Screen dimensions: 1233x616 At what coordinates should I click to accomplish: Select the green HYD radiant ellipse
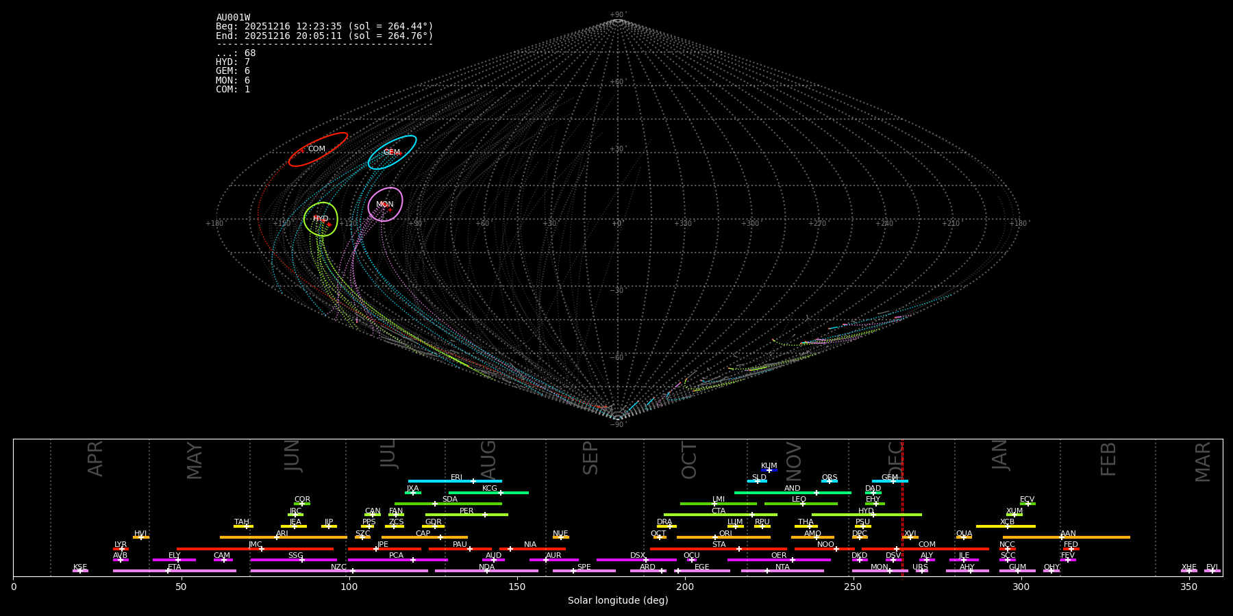click(321, 219)
